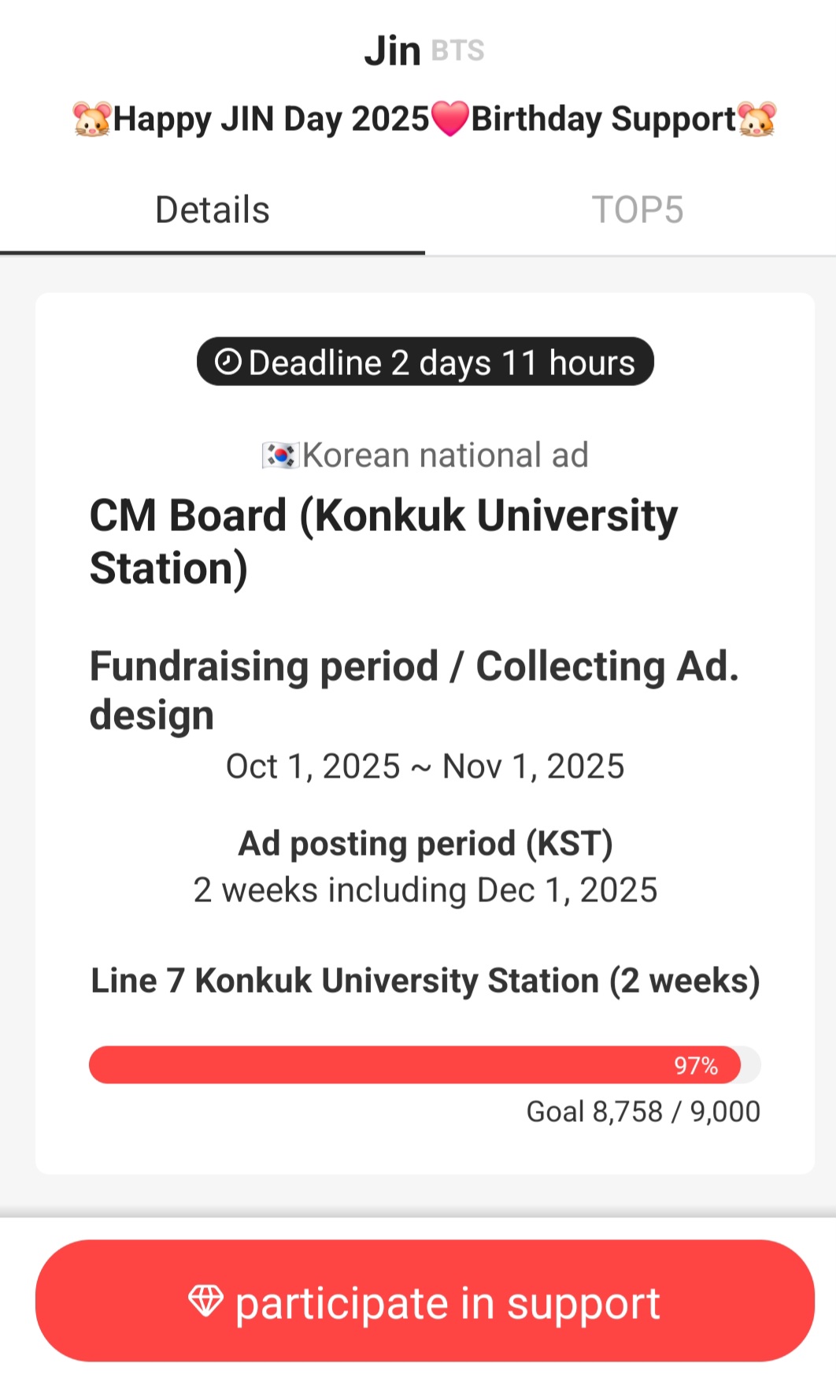Image resolution: width=836 pixels, height=1378 pixels.
Task: Tap the Line 7 Konkuk University Station text
Action: tap(425, 981)
